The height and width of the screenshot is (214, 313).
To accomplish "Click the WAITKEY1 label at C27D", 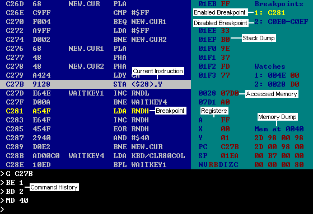I will 86,93.
